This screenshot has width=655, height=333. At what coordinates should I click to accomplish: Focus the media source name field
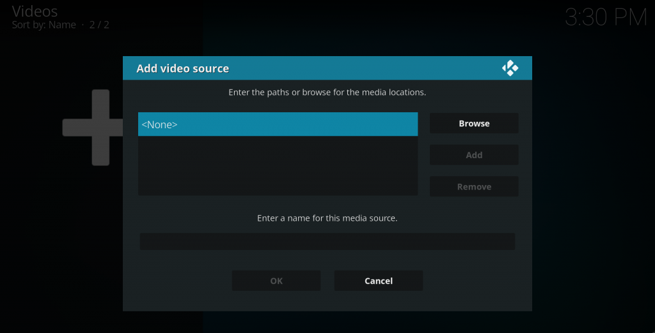(x=327, y=241)
